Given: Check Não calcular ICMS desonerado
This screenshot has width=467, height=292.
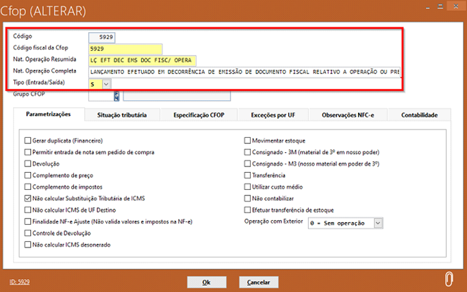Looking at the screenshot, I should tap(28, 244).
